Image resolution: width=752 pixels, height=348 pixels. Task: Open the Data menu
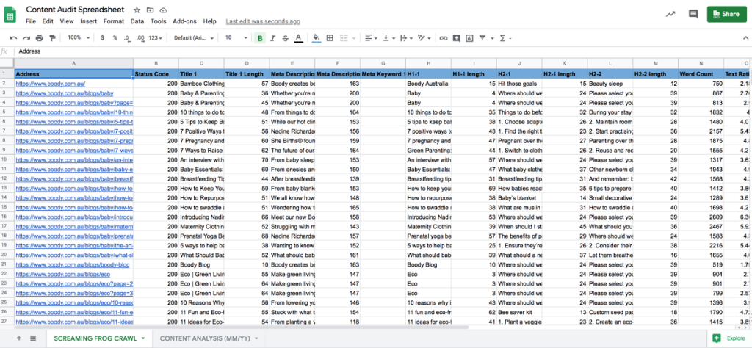pos(137,21)
